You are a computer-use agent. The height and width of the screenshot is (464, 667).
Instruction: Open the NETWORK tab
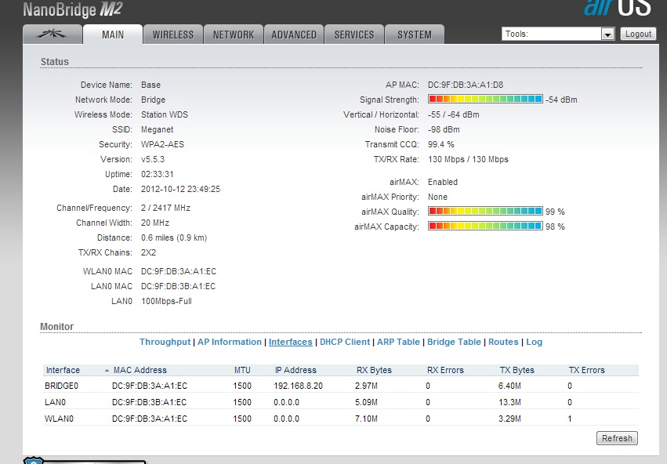pyautogui.click(x=234, y=34)
